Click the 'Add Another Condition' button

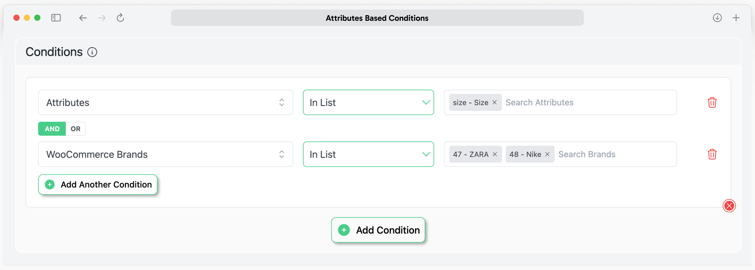click(98, 185)
